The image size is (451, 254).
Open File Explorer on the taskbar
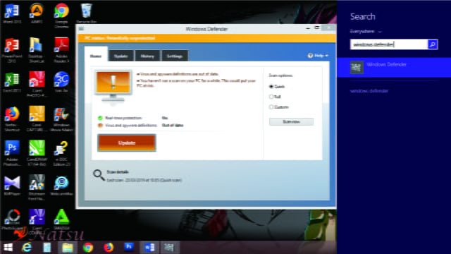click(68, 248)
